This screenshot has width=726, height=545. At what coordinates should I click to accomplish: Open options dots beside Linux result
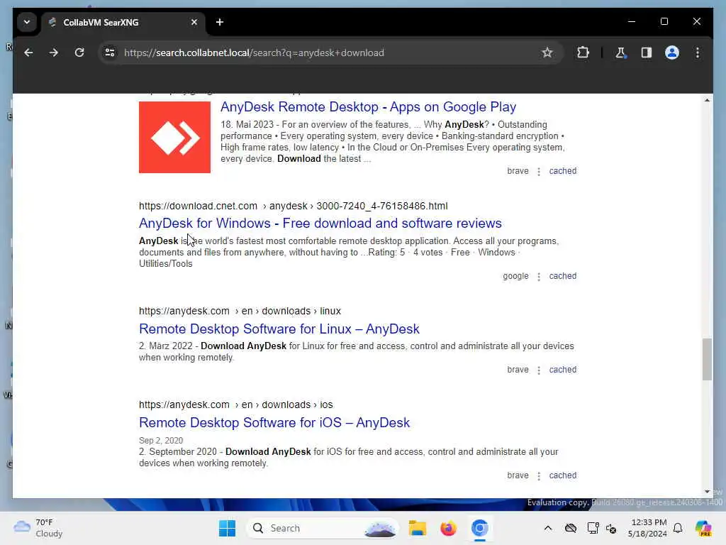[539, 370]
